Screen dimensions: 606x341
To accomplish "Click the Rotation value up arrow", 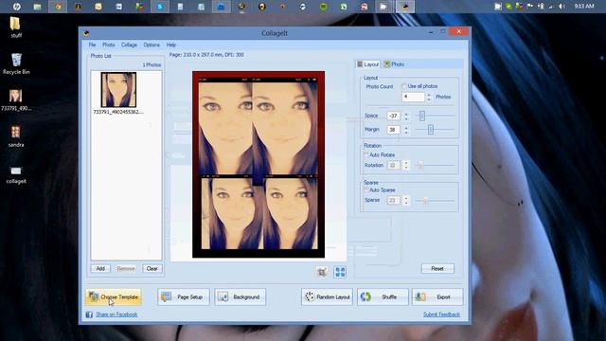I will coord(406,163).
